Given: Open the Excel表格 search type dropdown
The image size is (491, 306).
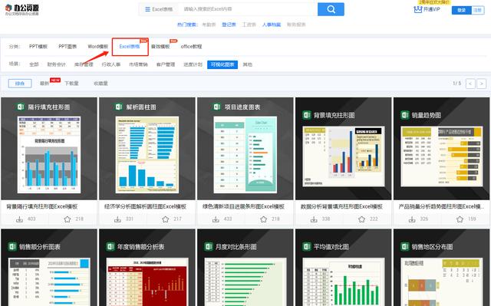Looking at the screenshot, I should [159, 9].
